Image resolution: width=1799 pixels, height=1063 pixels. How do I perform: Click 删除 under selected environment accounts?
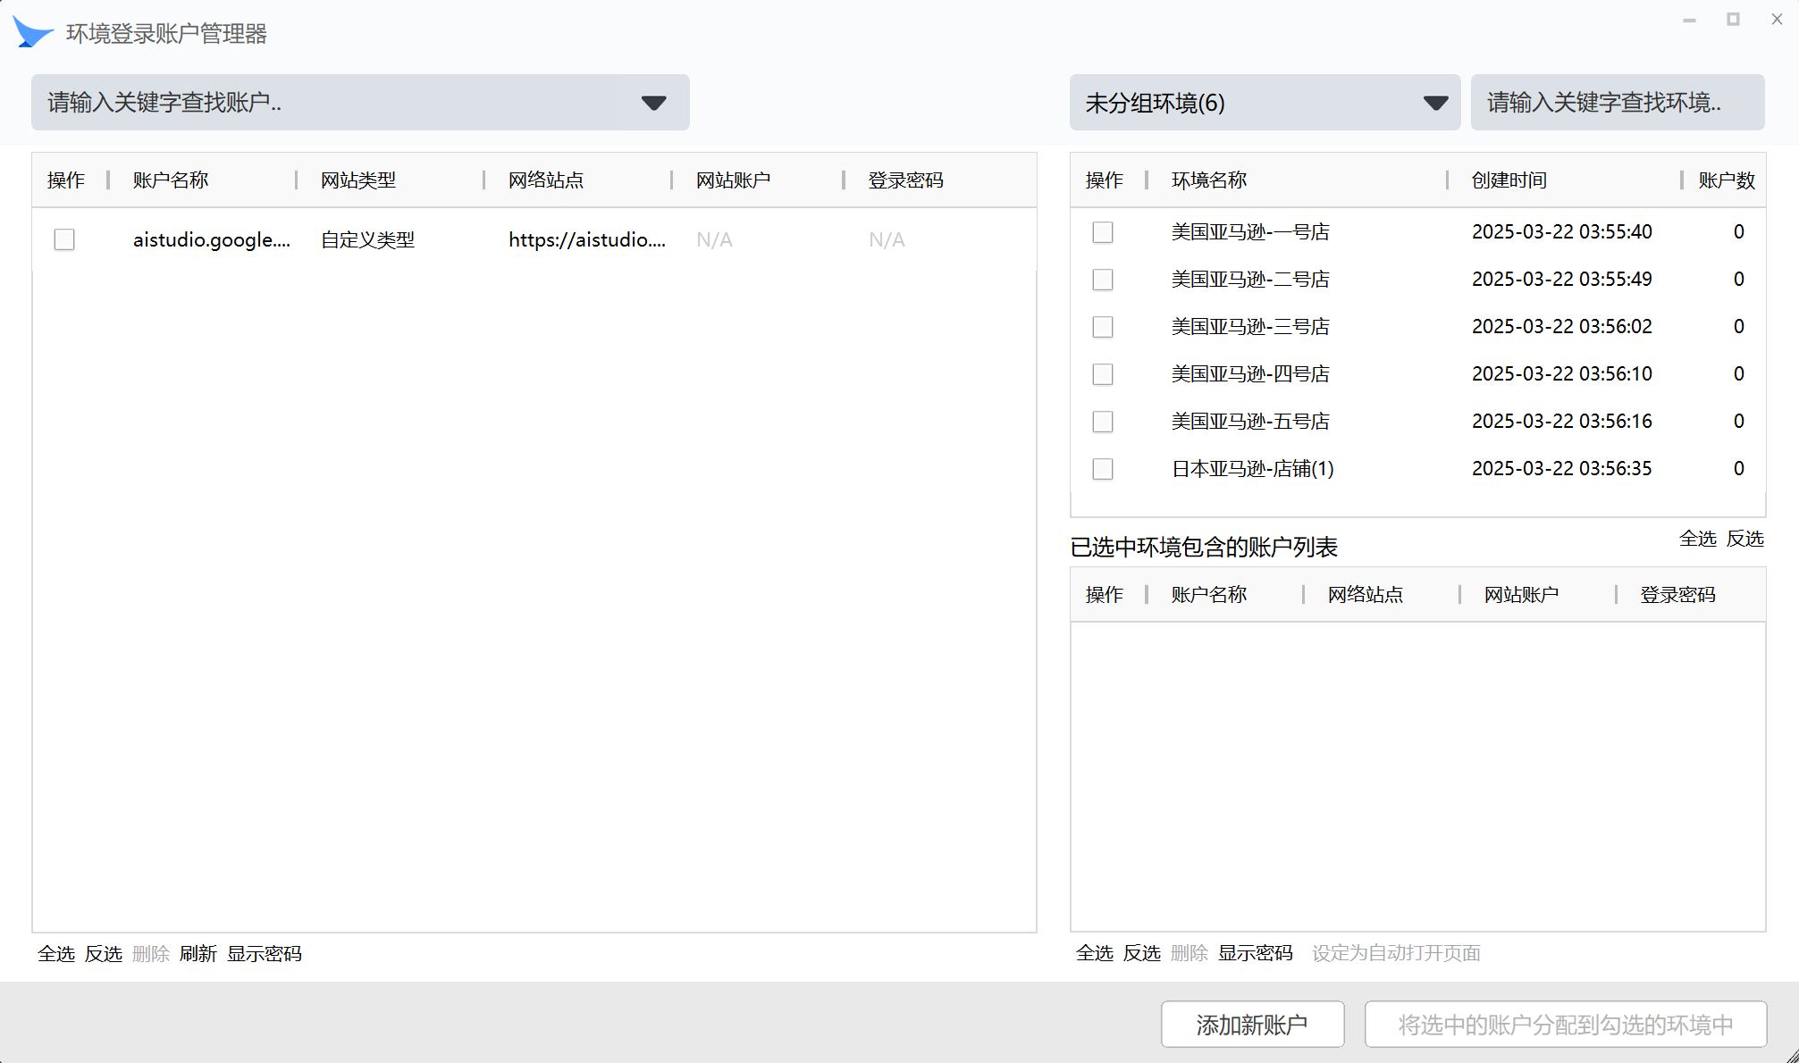(1190, 953)
